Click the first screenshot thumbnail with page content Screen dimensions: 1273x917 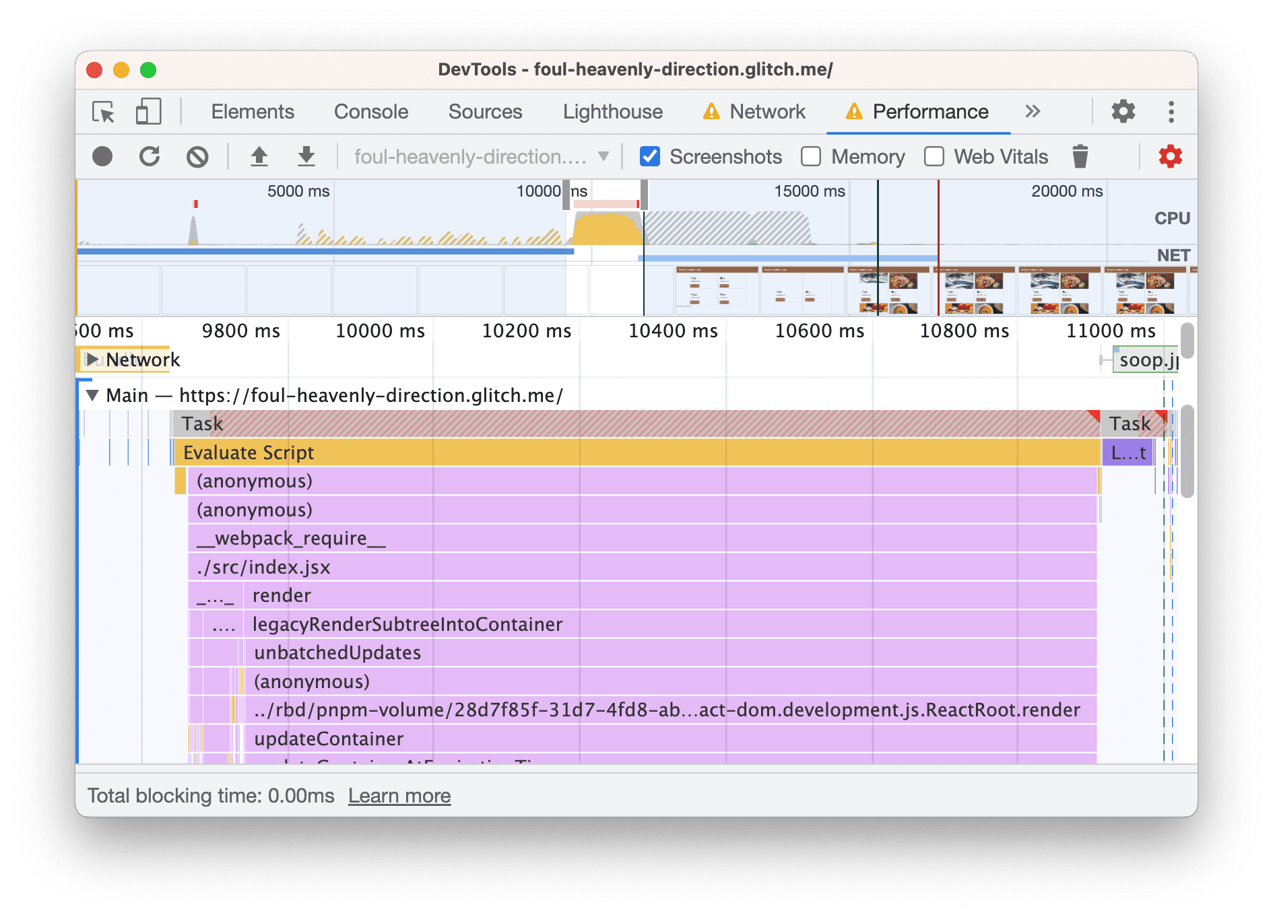(x=717, y=291)
